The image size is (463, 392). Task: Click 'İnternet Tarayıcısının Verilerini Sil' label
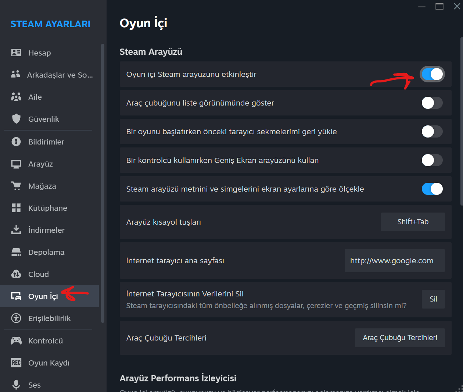coord(185,294)
